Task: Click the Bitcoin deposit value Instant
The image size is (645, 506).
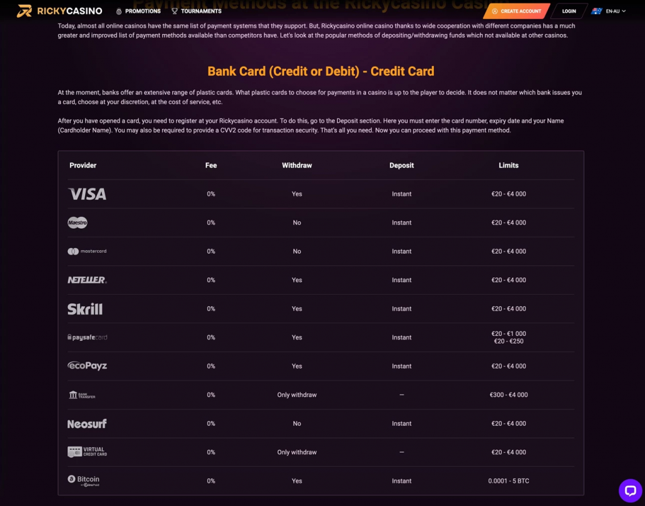Action: 401,481
